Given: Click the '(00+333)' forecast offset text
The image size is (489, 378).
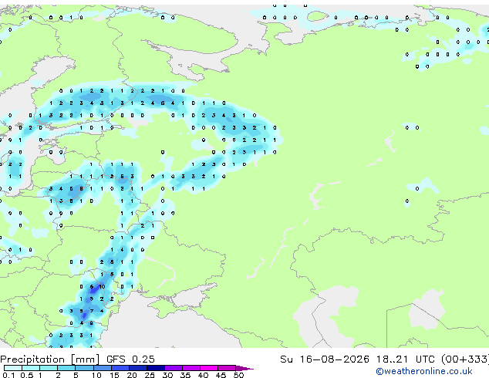Looking at the screenshot, I should point(465,359).
